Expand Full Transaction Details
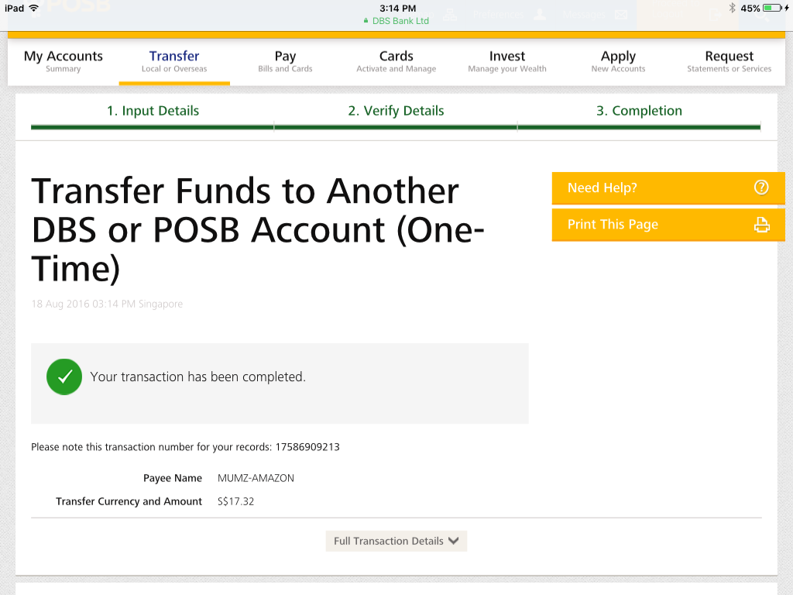The image size is (793, 595). (396, 541)
